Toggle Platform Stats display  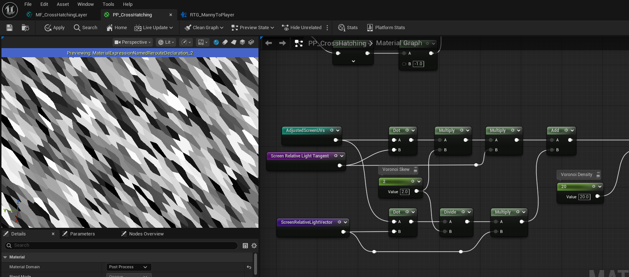[x=386, y=28]
